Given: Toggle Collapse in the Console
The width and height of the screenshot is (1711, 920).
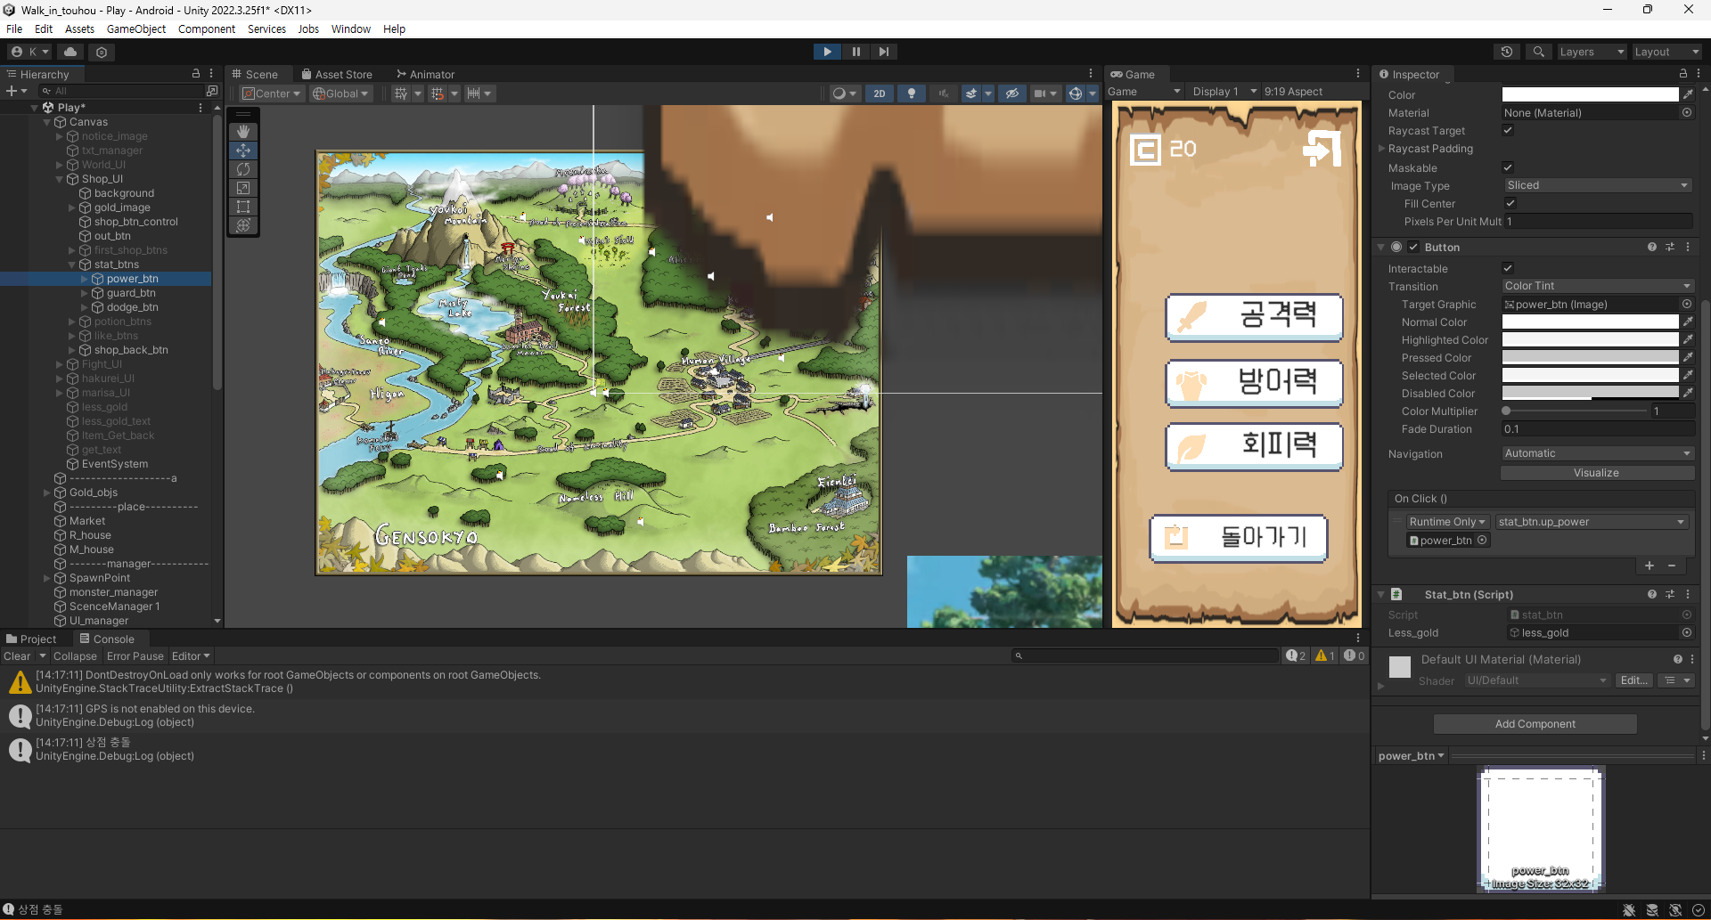Looking at the screenshot, I should tap(75, 656).
